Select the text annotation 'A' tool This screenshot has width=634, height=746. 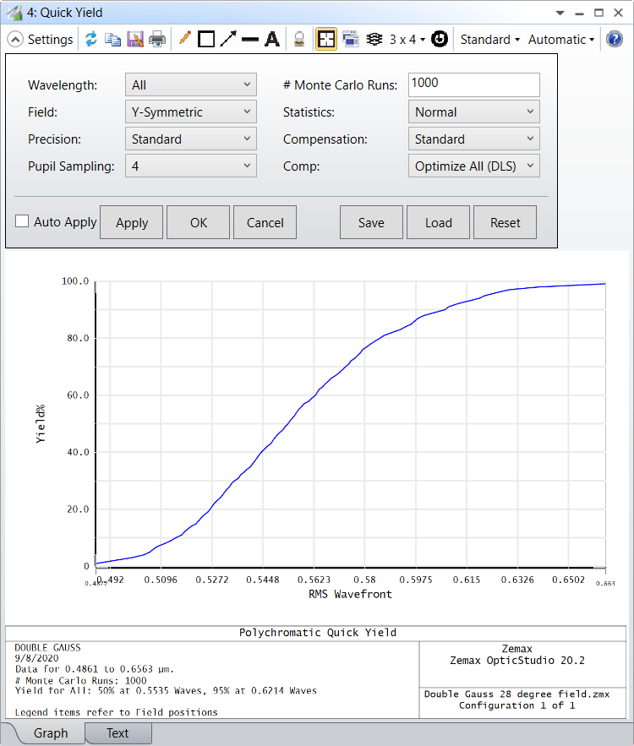(271, 40)
